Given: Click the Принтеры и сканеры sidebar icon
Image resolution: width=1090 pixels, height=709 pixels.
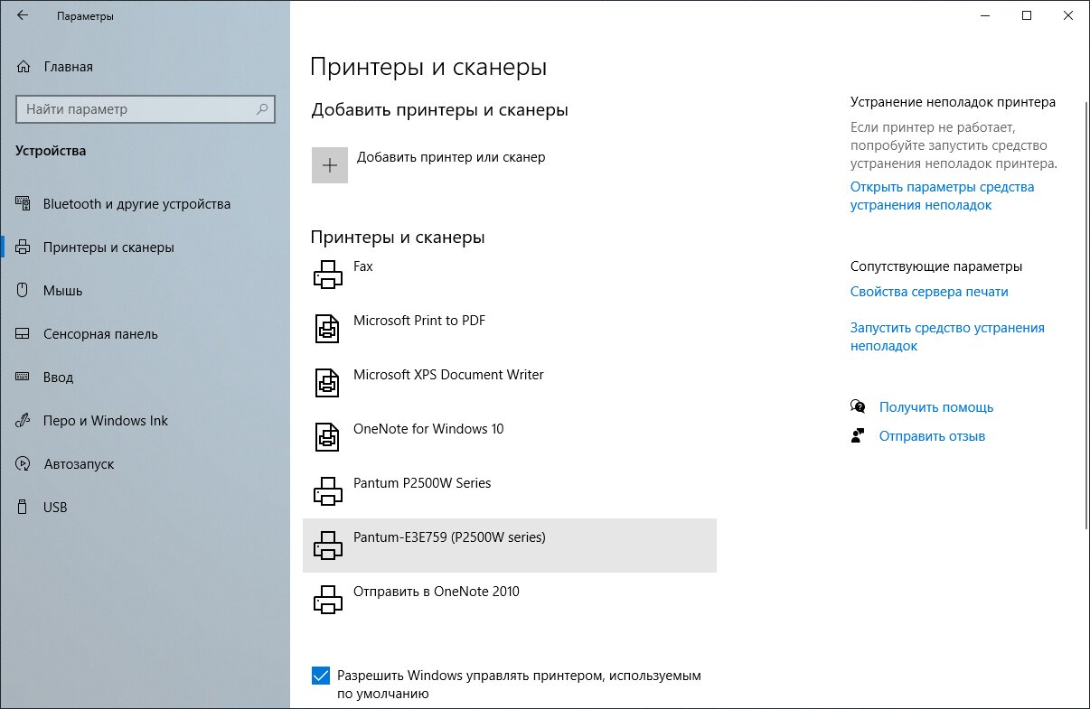Looking at the screenshot, I should (x=23, y=247).
